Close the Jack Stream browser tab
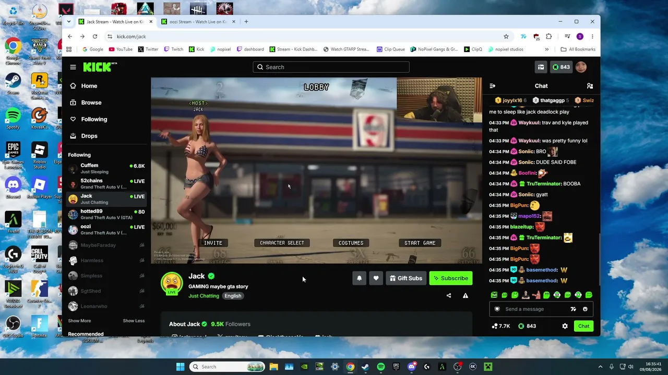The height and width of the screenshot is (375, 668). pyautogui.click(x=151, y=22)
